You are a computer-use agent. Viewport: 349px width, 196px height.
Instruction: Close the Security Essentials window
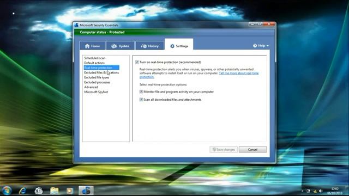269,24
